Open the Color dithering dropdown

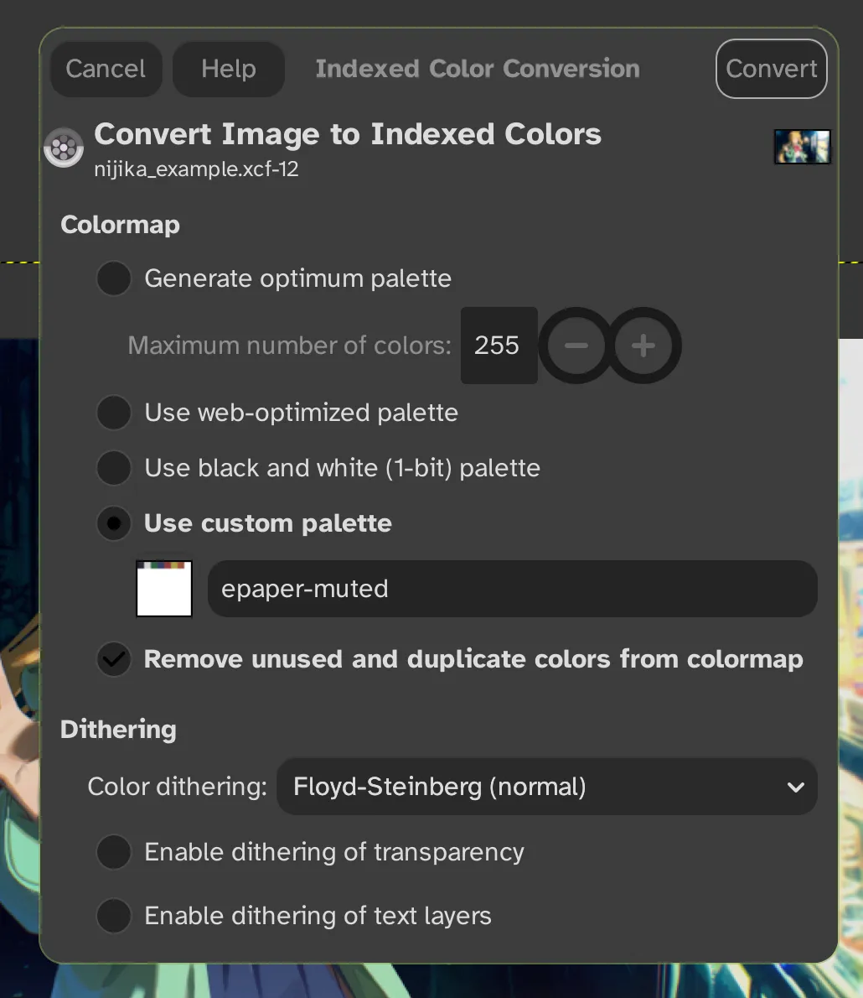(x=547, y=787)
